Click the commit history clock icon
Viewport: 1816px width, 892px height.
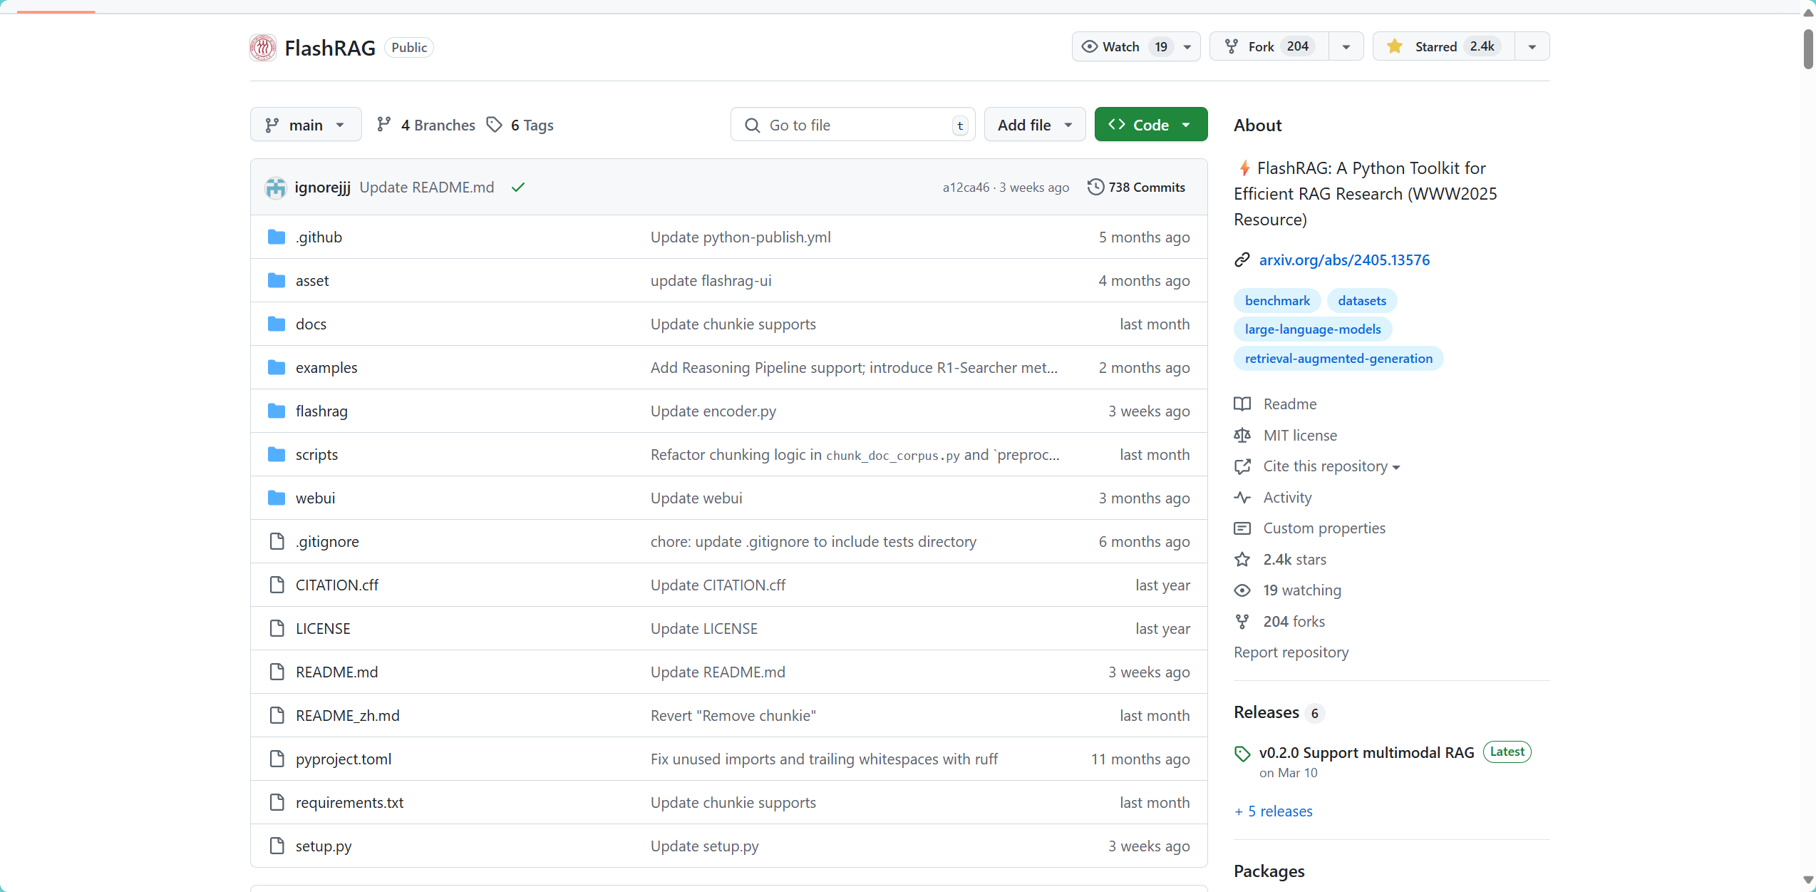pos(1095,187)
